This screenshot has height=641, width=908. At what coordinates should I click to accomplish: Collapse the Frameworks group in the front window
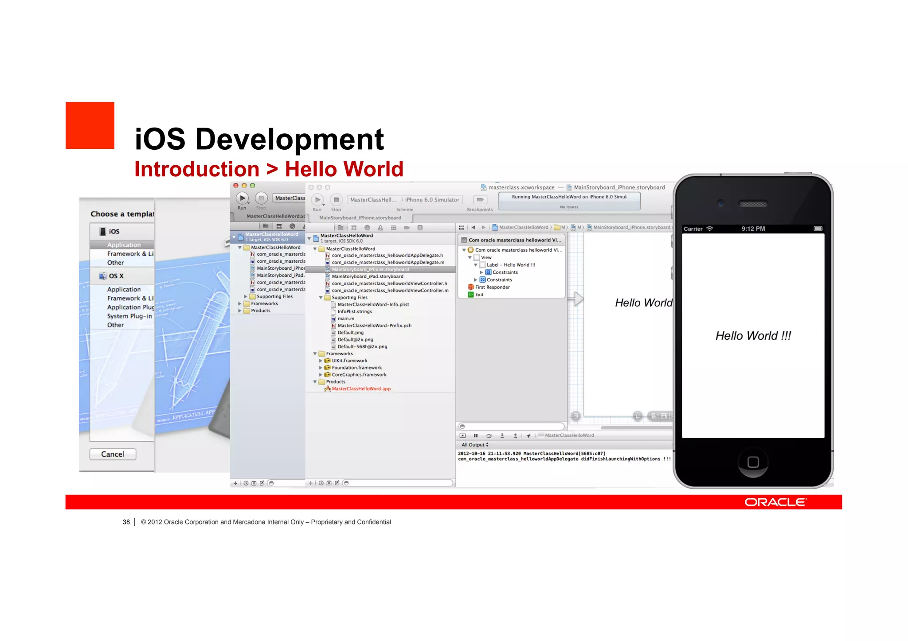click(315, 354)
